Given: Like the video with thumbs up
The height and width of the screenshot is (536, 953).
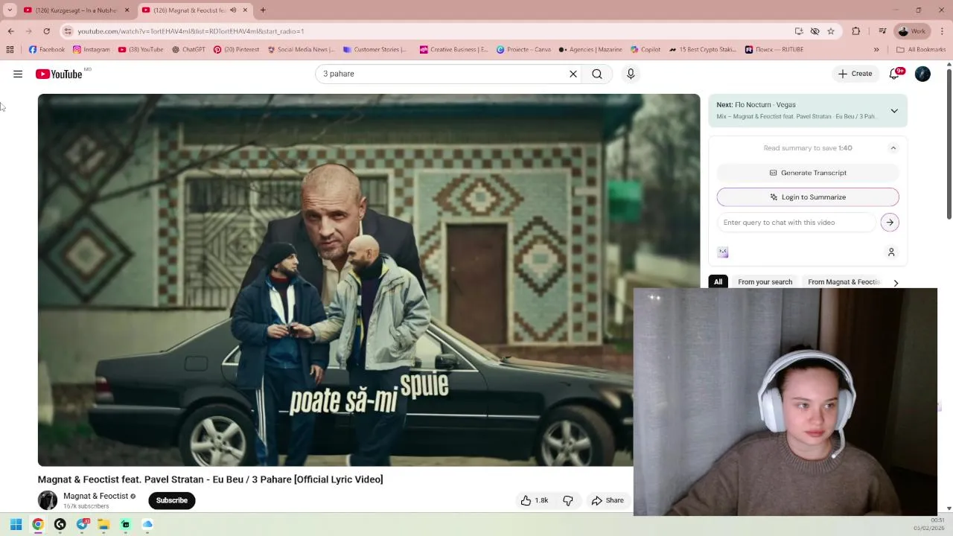Looking at the screenshot, I should (x=535, y=500).
